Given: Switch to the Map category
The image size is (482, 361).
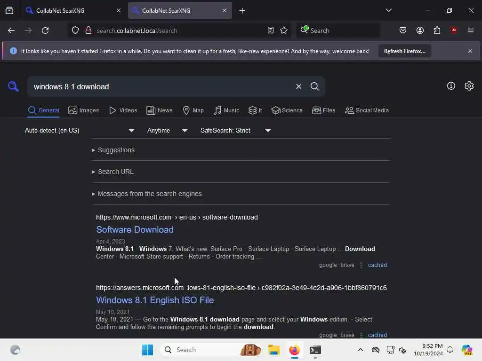Looking at the screenshot, I should (193, 110).
